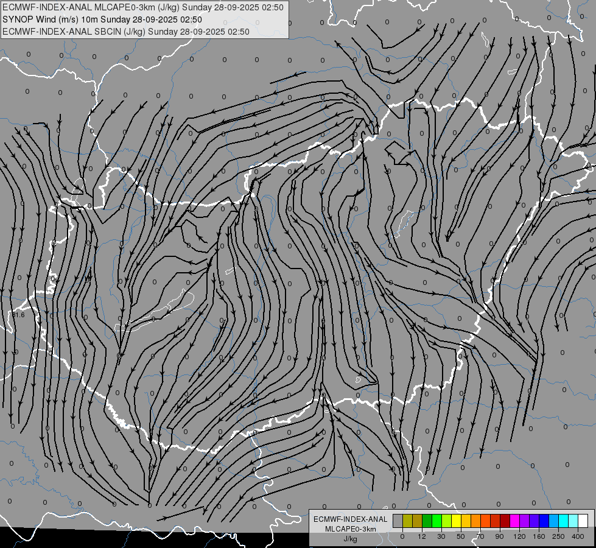
Task: Click the 81.6 value on the map
Action: point(18,315)
